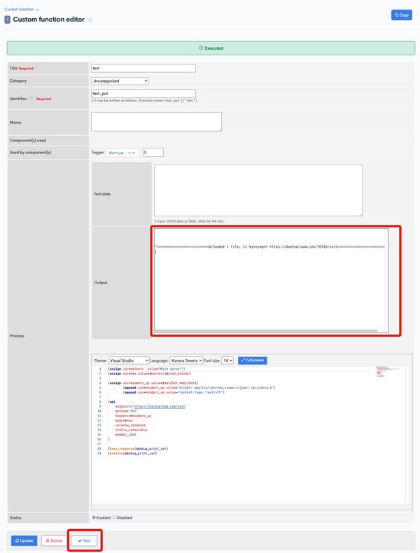Open the Custom function breadcrumb dropdown

[x=22, y=9]
